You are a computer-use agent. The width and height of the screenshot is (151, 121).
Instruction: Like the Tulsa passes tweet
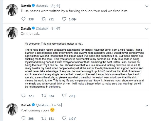[x=64, y=19]
